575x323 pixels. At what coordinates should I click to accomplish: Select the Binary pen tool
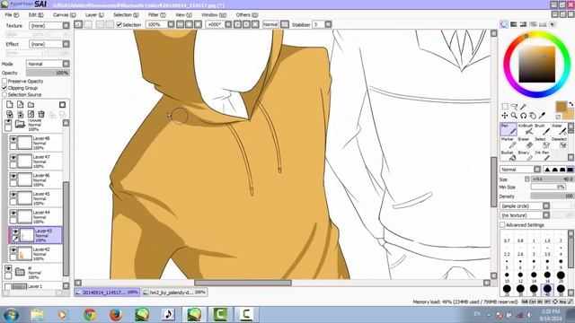[x=525, y=156]
